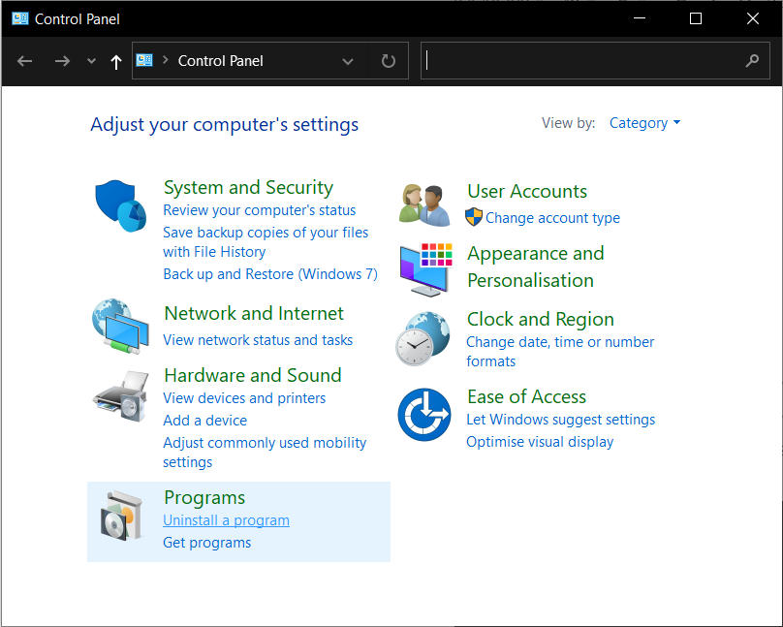This screenshot has height=627, width=783.
Task: Select Let Windows suggest settings
Action: (x=560, y=420)
